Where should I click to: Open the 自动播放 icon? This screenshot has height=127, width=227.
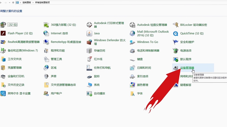(89, 94)
